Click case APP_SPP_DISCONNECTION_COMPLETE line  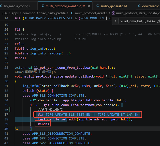[x=57, y=143]
